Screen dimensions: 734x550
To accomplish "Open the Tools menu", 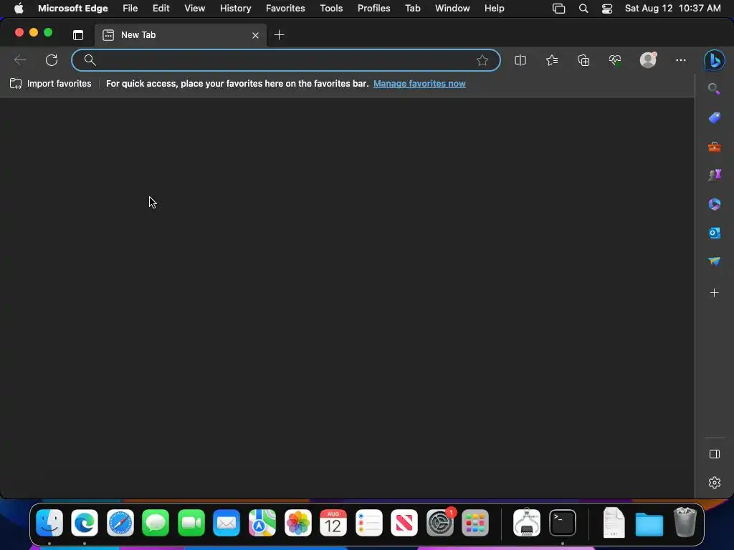I will [x=331, y=9].
